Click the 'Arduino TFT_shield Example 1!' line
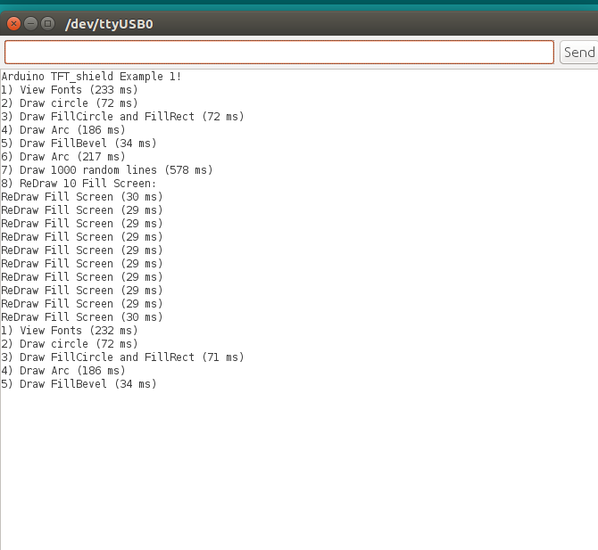 91,77
